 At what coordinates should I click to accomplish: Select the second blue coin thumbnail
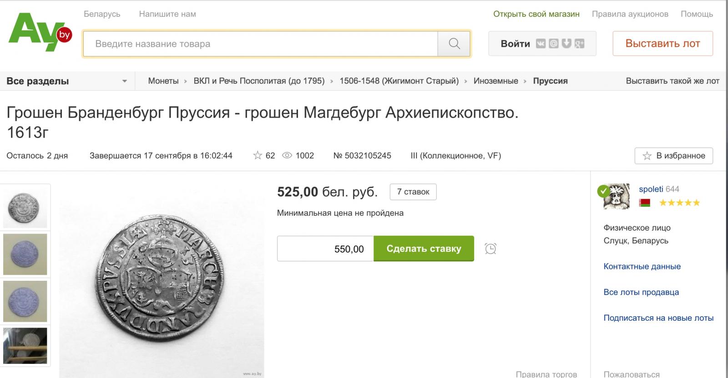(25, 301)
